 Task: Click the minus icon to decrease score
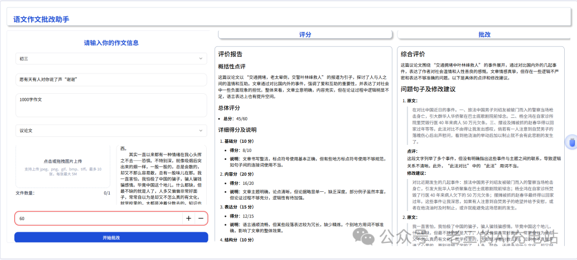tap(201, 218)
